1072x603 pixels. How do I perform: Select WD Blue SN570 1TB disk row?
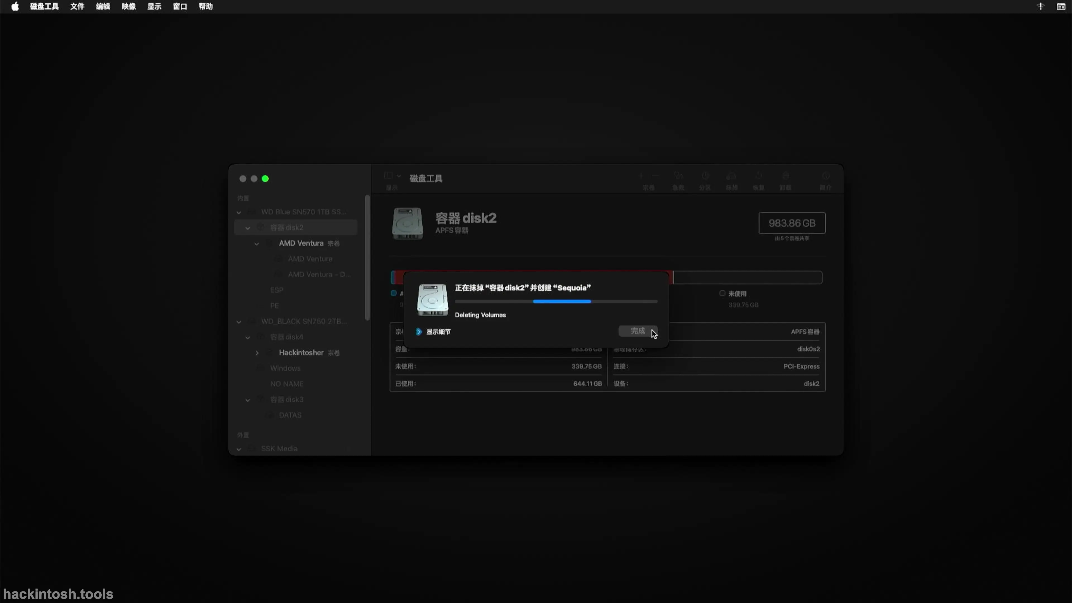click(295, 212)
